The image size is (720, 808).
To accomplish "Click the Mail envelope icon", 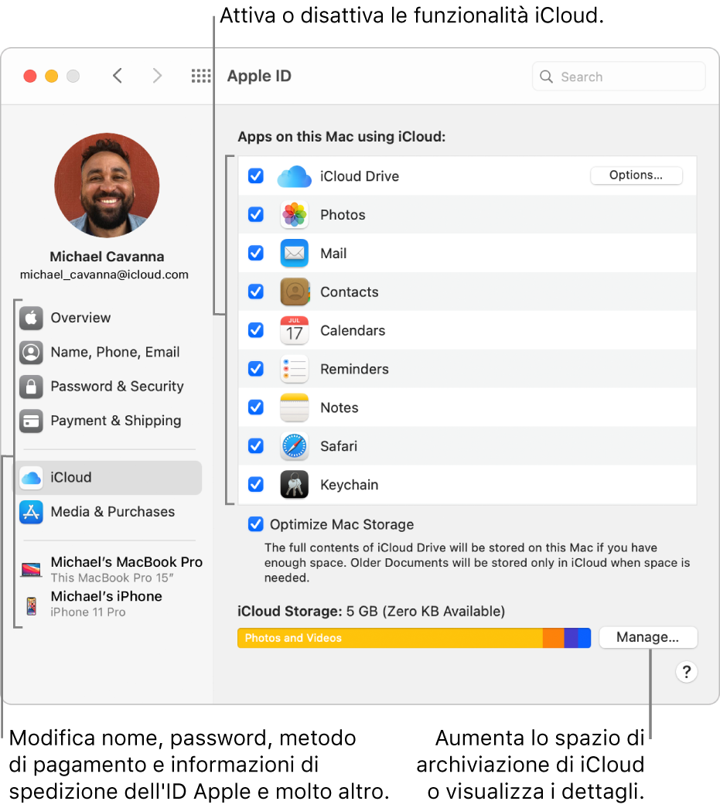I will (x=295, y=253).
